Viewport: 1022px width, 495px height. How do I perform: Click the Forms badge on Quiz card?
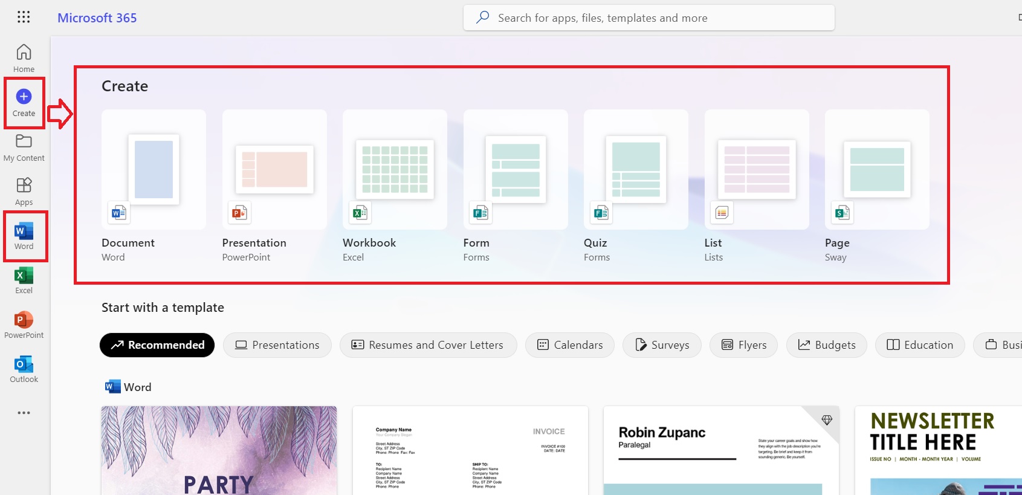(601, 213)
